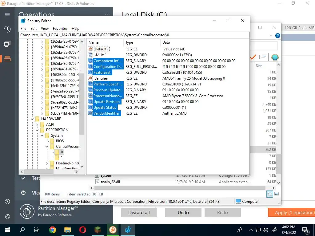Click the Redo button
Viewport: 315px width, 236px height.
pyautogui.click(x=223, y=213)
